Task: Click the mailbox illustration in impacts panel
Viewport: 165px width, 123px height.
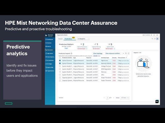Action: pos(143,64)
